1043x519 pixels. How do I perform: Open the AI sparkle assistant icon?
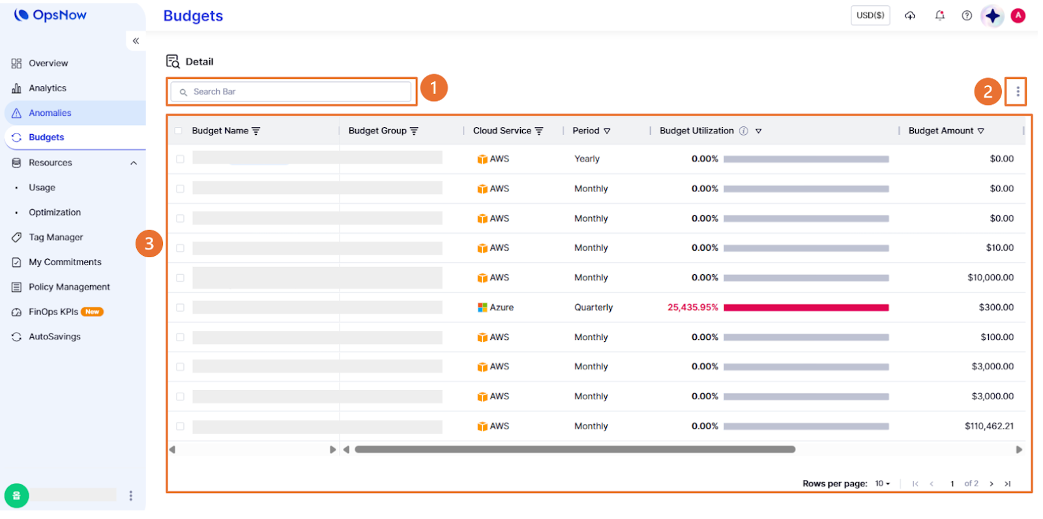992,16
